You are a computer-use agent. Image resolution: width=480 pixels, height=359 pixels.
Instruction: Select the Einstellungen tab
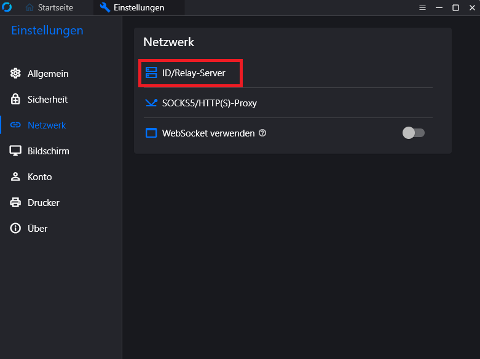(133, 7)
